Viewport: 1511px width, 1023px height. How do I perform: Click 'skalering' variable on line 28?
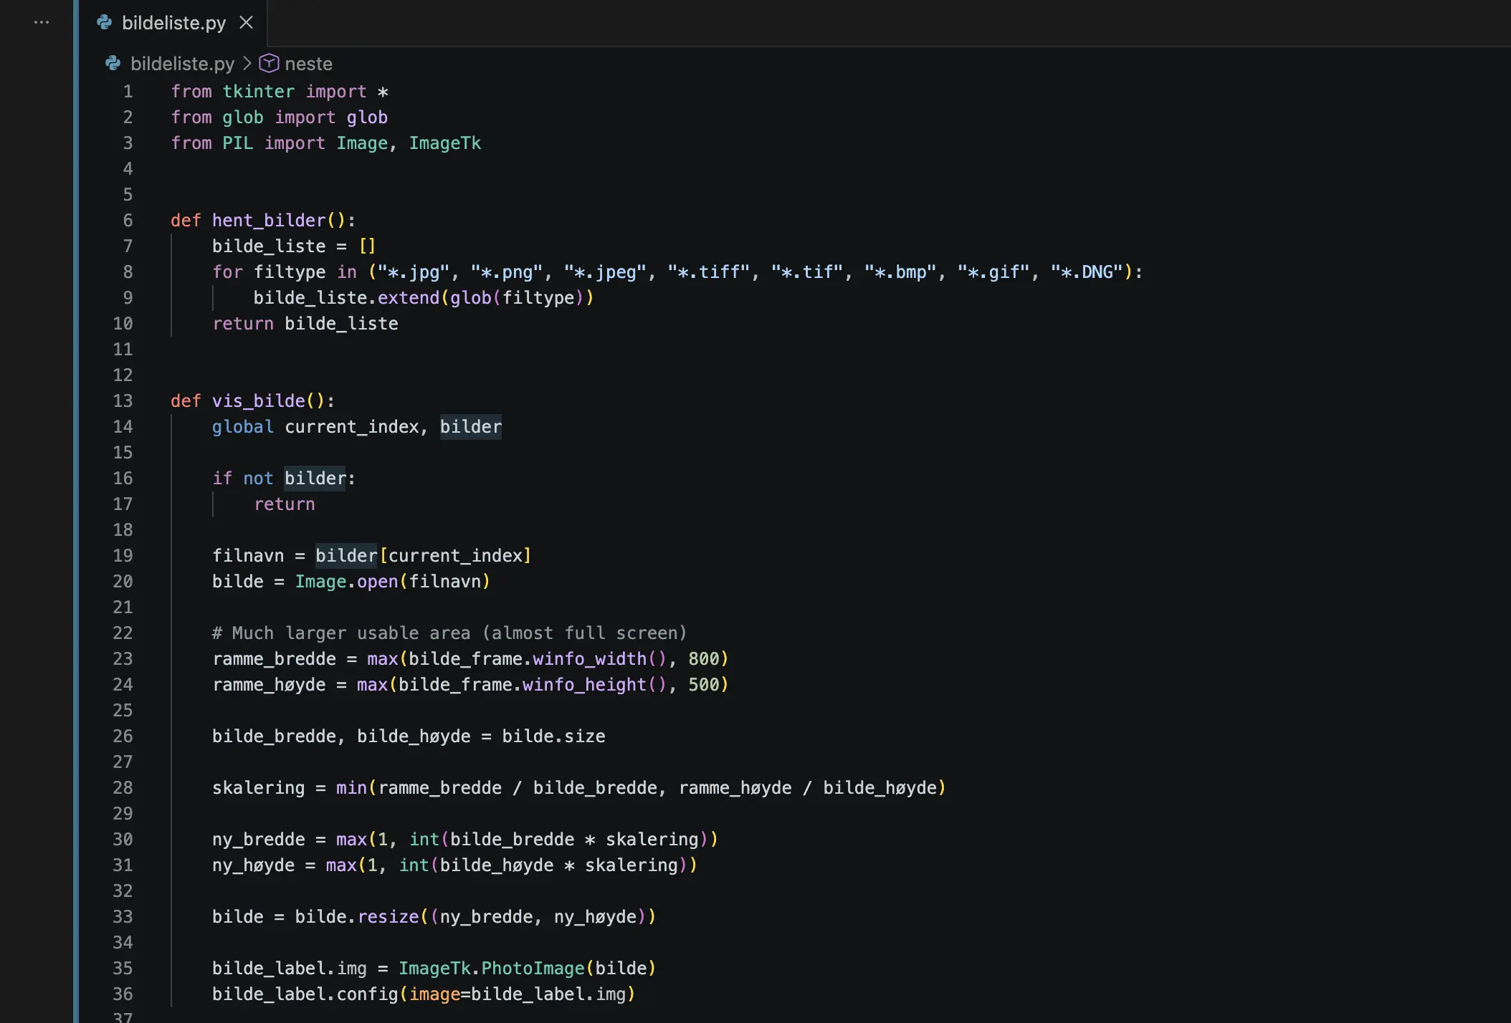(x=259, y=788)
